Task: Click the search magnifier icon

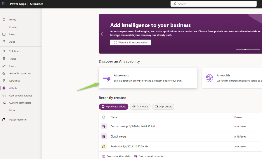Action: click(x=175, y=4)
